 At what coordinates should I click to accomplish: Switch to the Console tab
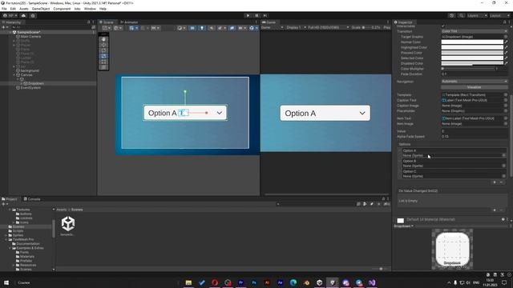(32, 199)
